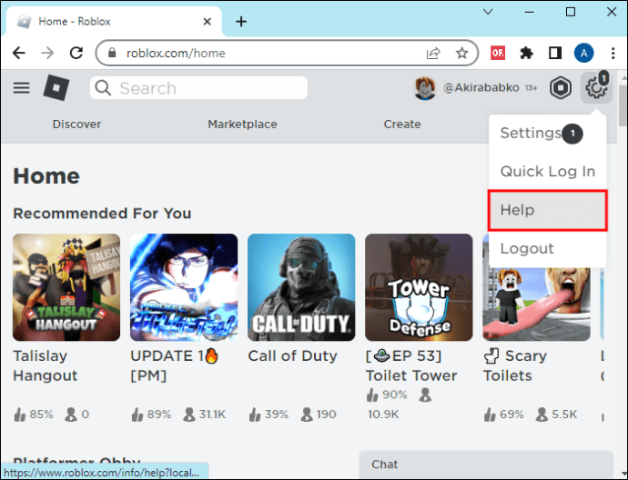This screenshot has width=628, height=480.
Task: Select Settings from the dropdown menu
Action: 548,134
